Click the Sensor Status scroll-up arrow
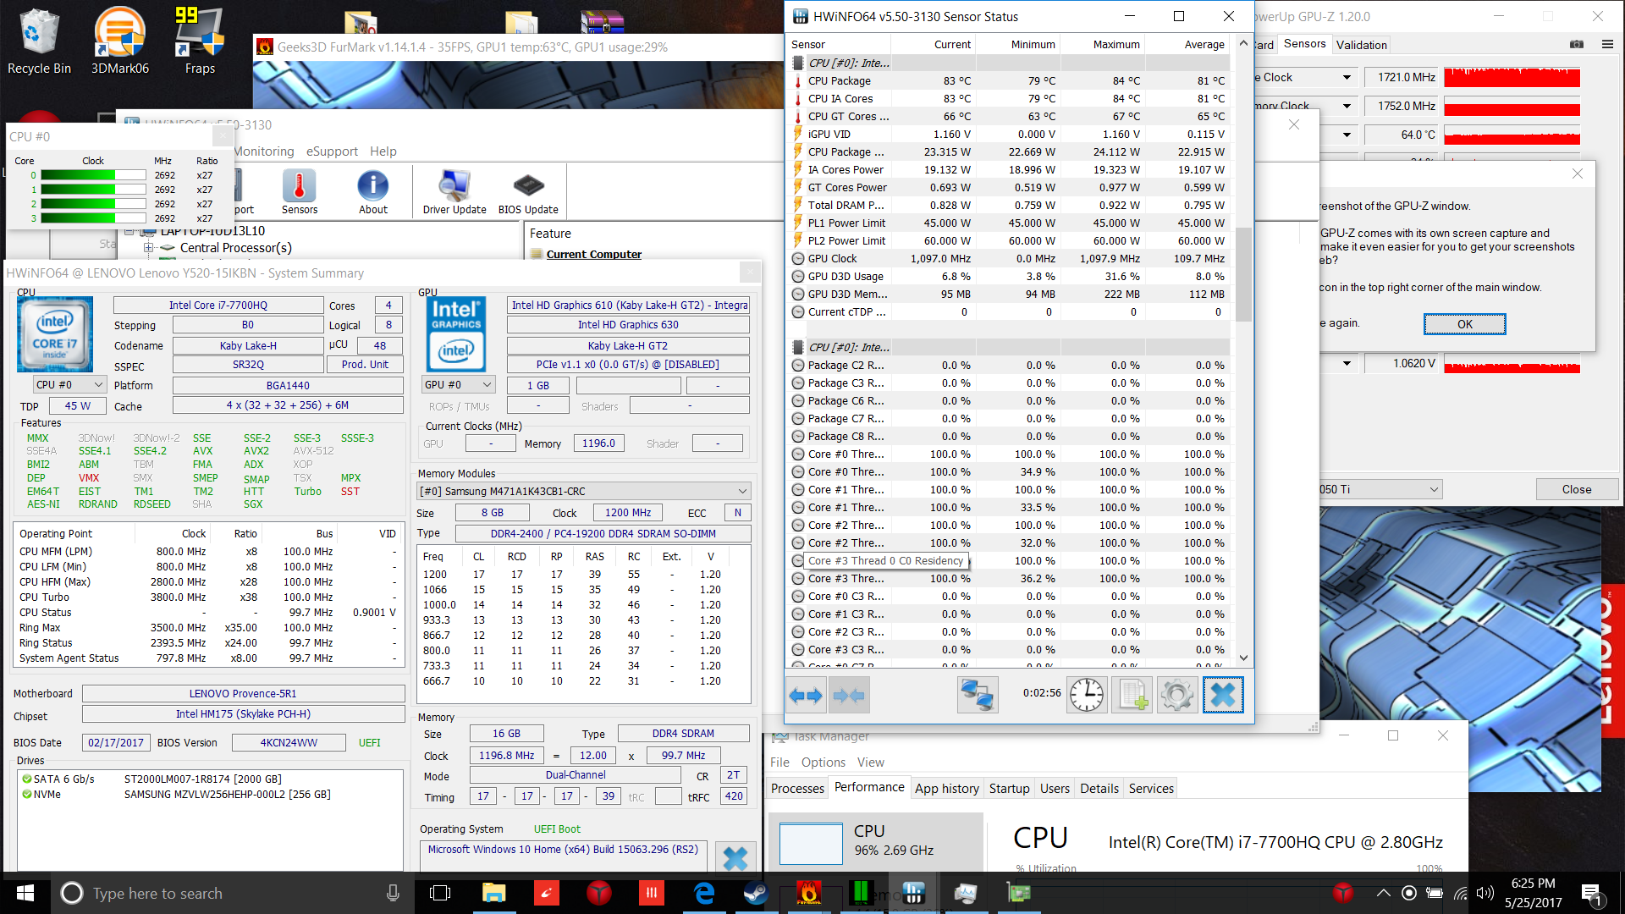The image size is (1625, 914). coord(1243,43)
